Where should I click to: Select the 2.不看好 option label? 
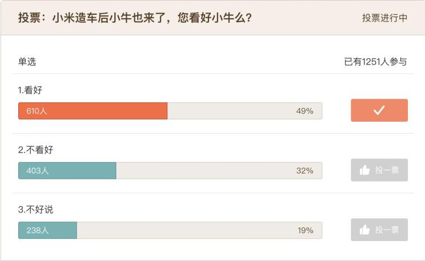(35, 150)
